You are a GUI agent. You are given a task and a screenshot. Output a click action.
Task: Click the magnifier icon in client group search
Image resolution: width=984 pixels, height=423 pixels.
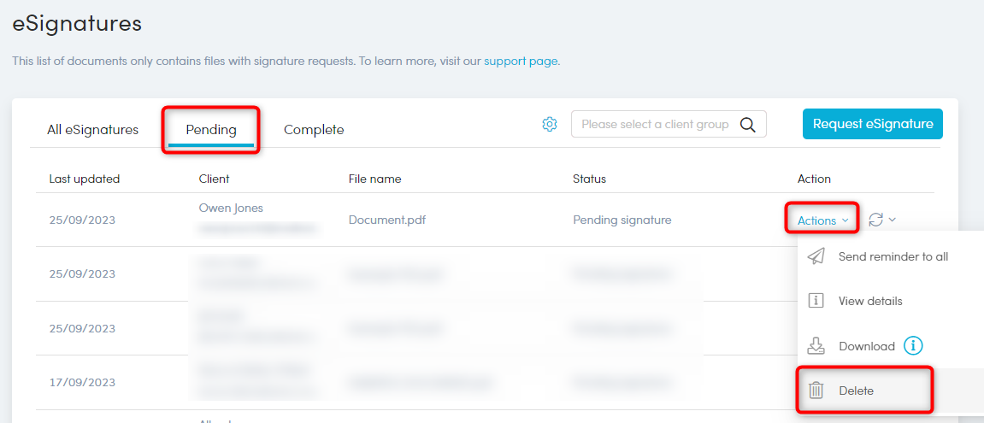click(x=747, y=125)
